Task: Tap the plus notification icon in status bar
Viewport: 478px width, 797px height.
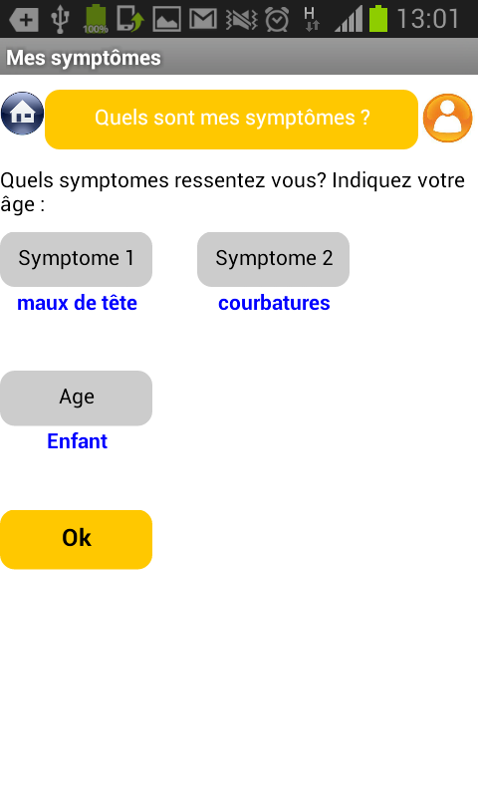Action: (24, 20)
